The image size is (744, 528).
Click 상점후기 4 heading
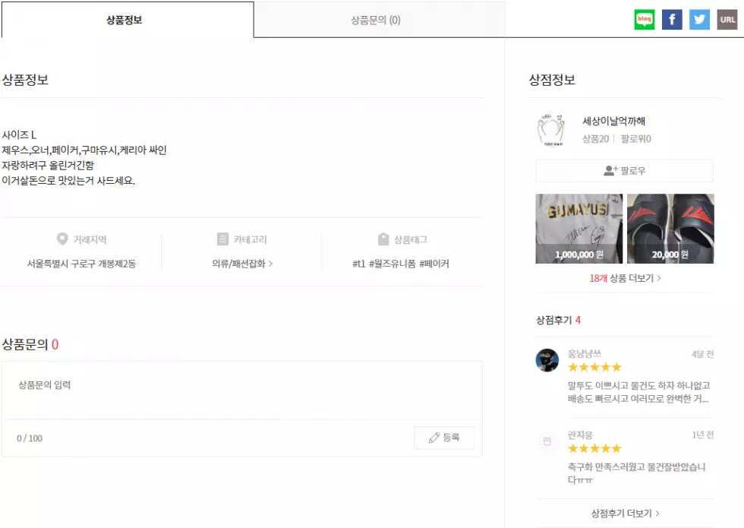click(559, 320)
